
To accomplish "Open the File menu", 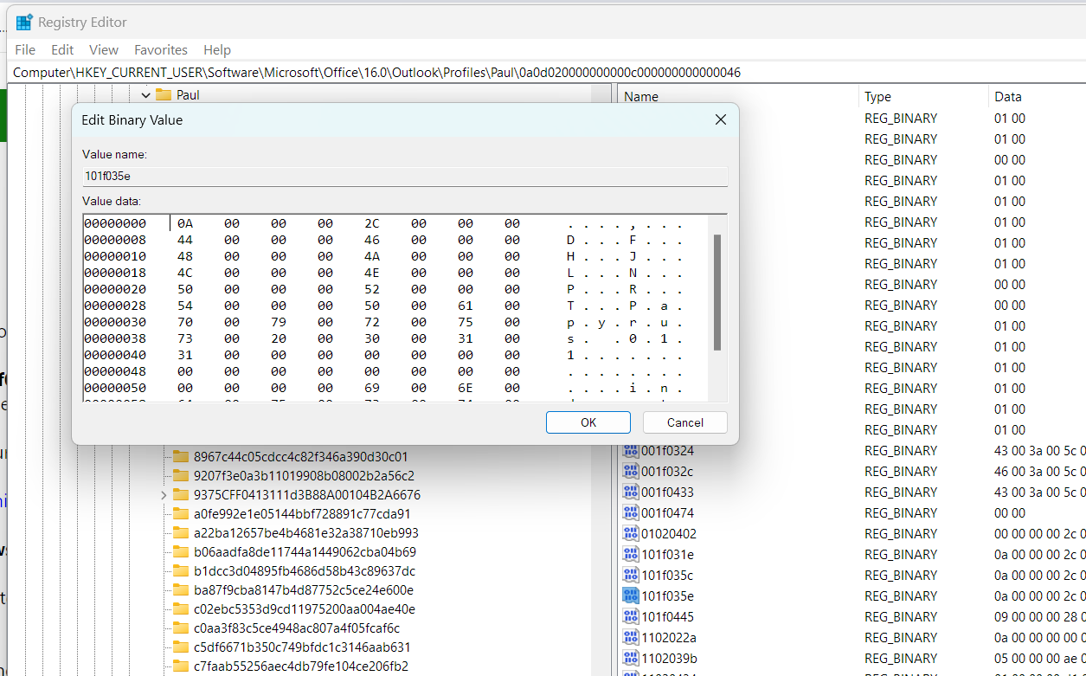I will [x=25, y=49].
